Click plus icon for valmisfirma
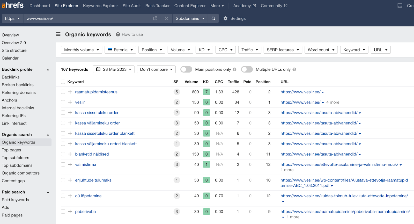The height and width of the screenshot is (224, 414). point(70,164)
